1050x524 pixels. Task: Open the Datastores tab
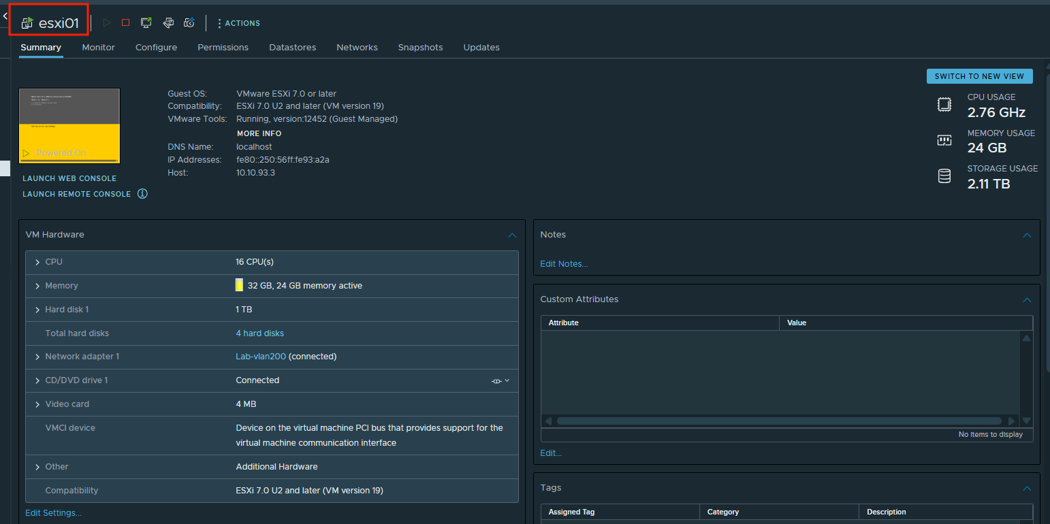[292, 48]
